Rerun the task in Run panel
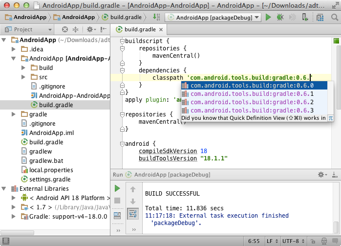The width and height of the screenshot is (341, 246). [117, 188]
